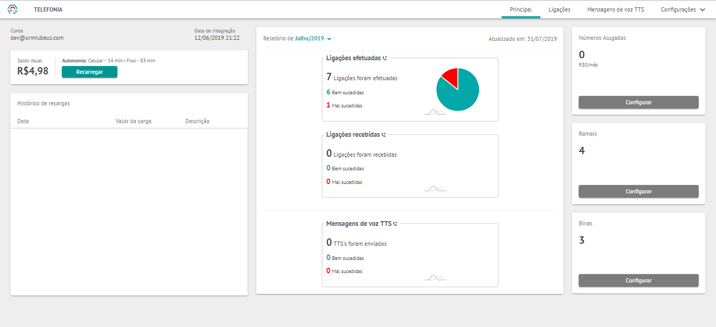
Task: Click the R$0/mês text
Action: point(589,65)
